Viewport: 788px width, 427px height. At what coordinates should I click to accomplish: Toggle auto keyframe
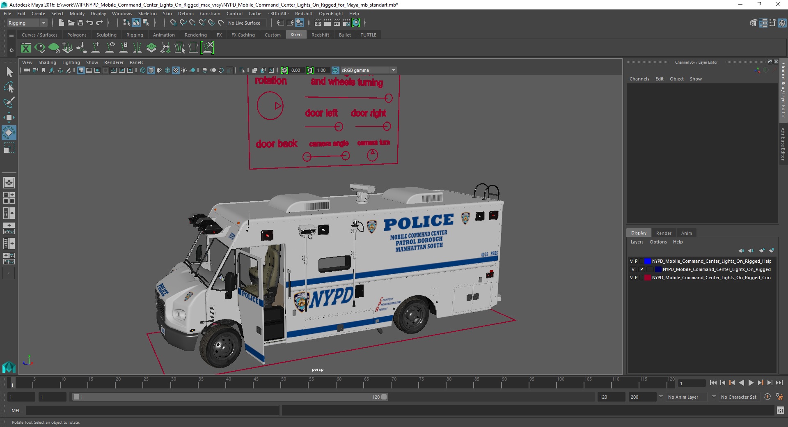(x=767, y=397)
